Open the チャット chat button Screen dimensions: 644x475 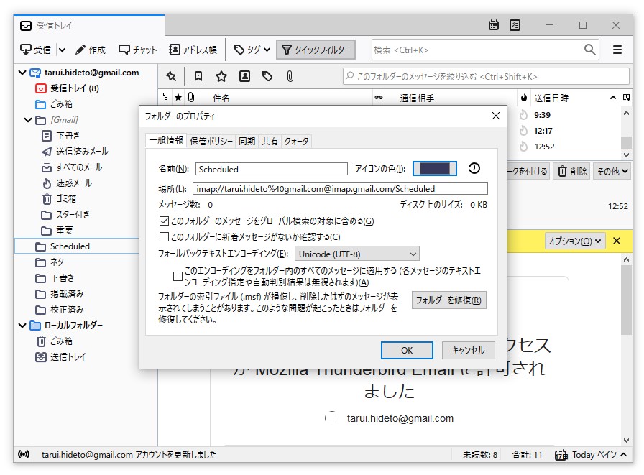tap(137, 50)
